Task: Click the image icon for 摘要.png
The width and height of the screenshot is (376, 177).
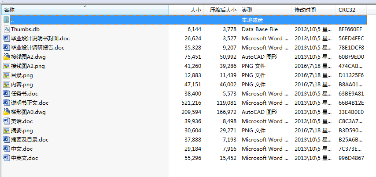Action: pyautogui.click(x=7, y=131)
